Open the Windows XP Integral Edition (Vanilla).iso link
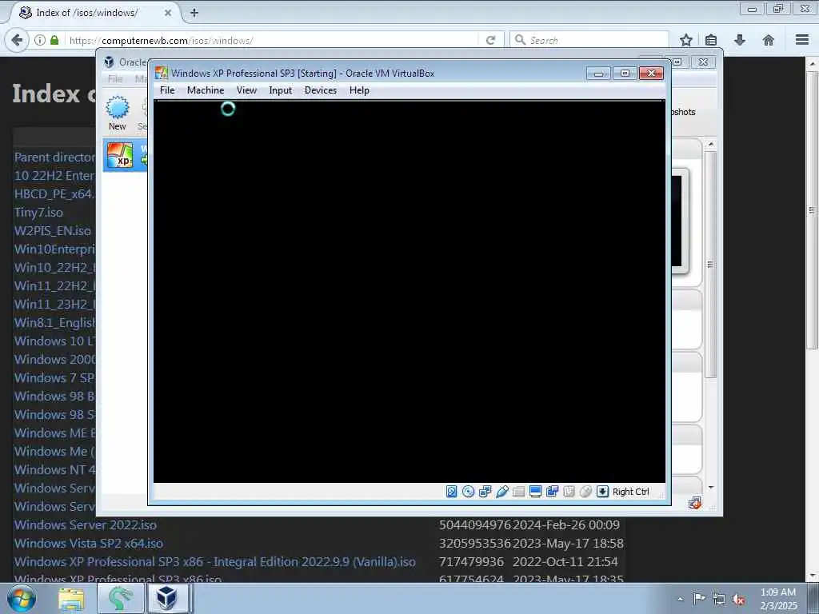Screen dimensions: 819x614 214,562
